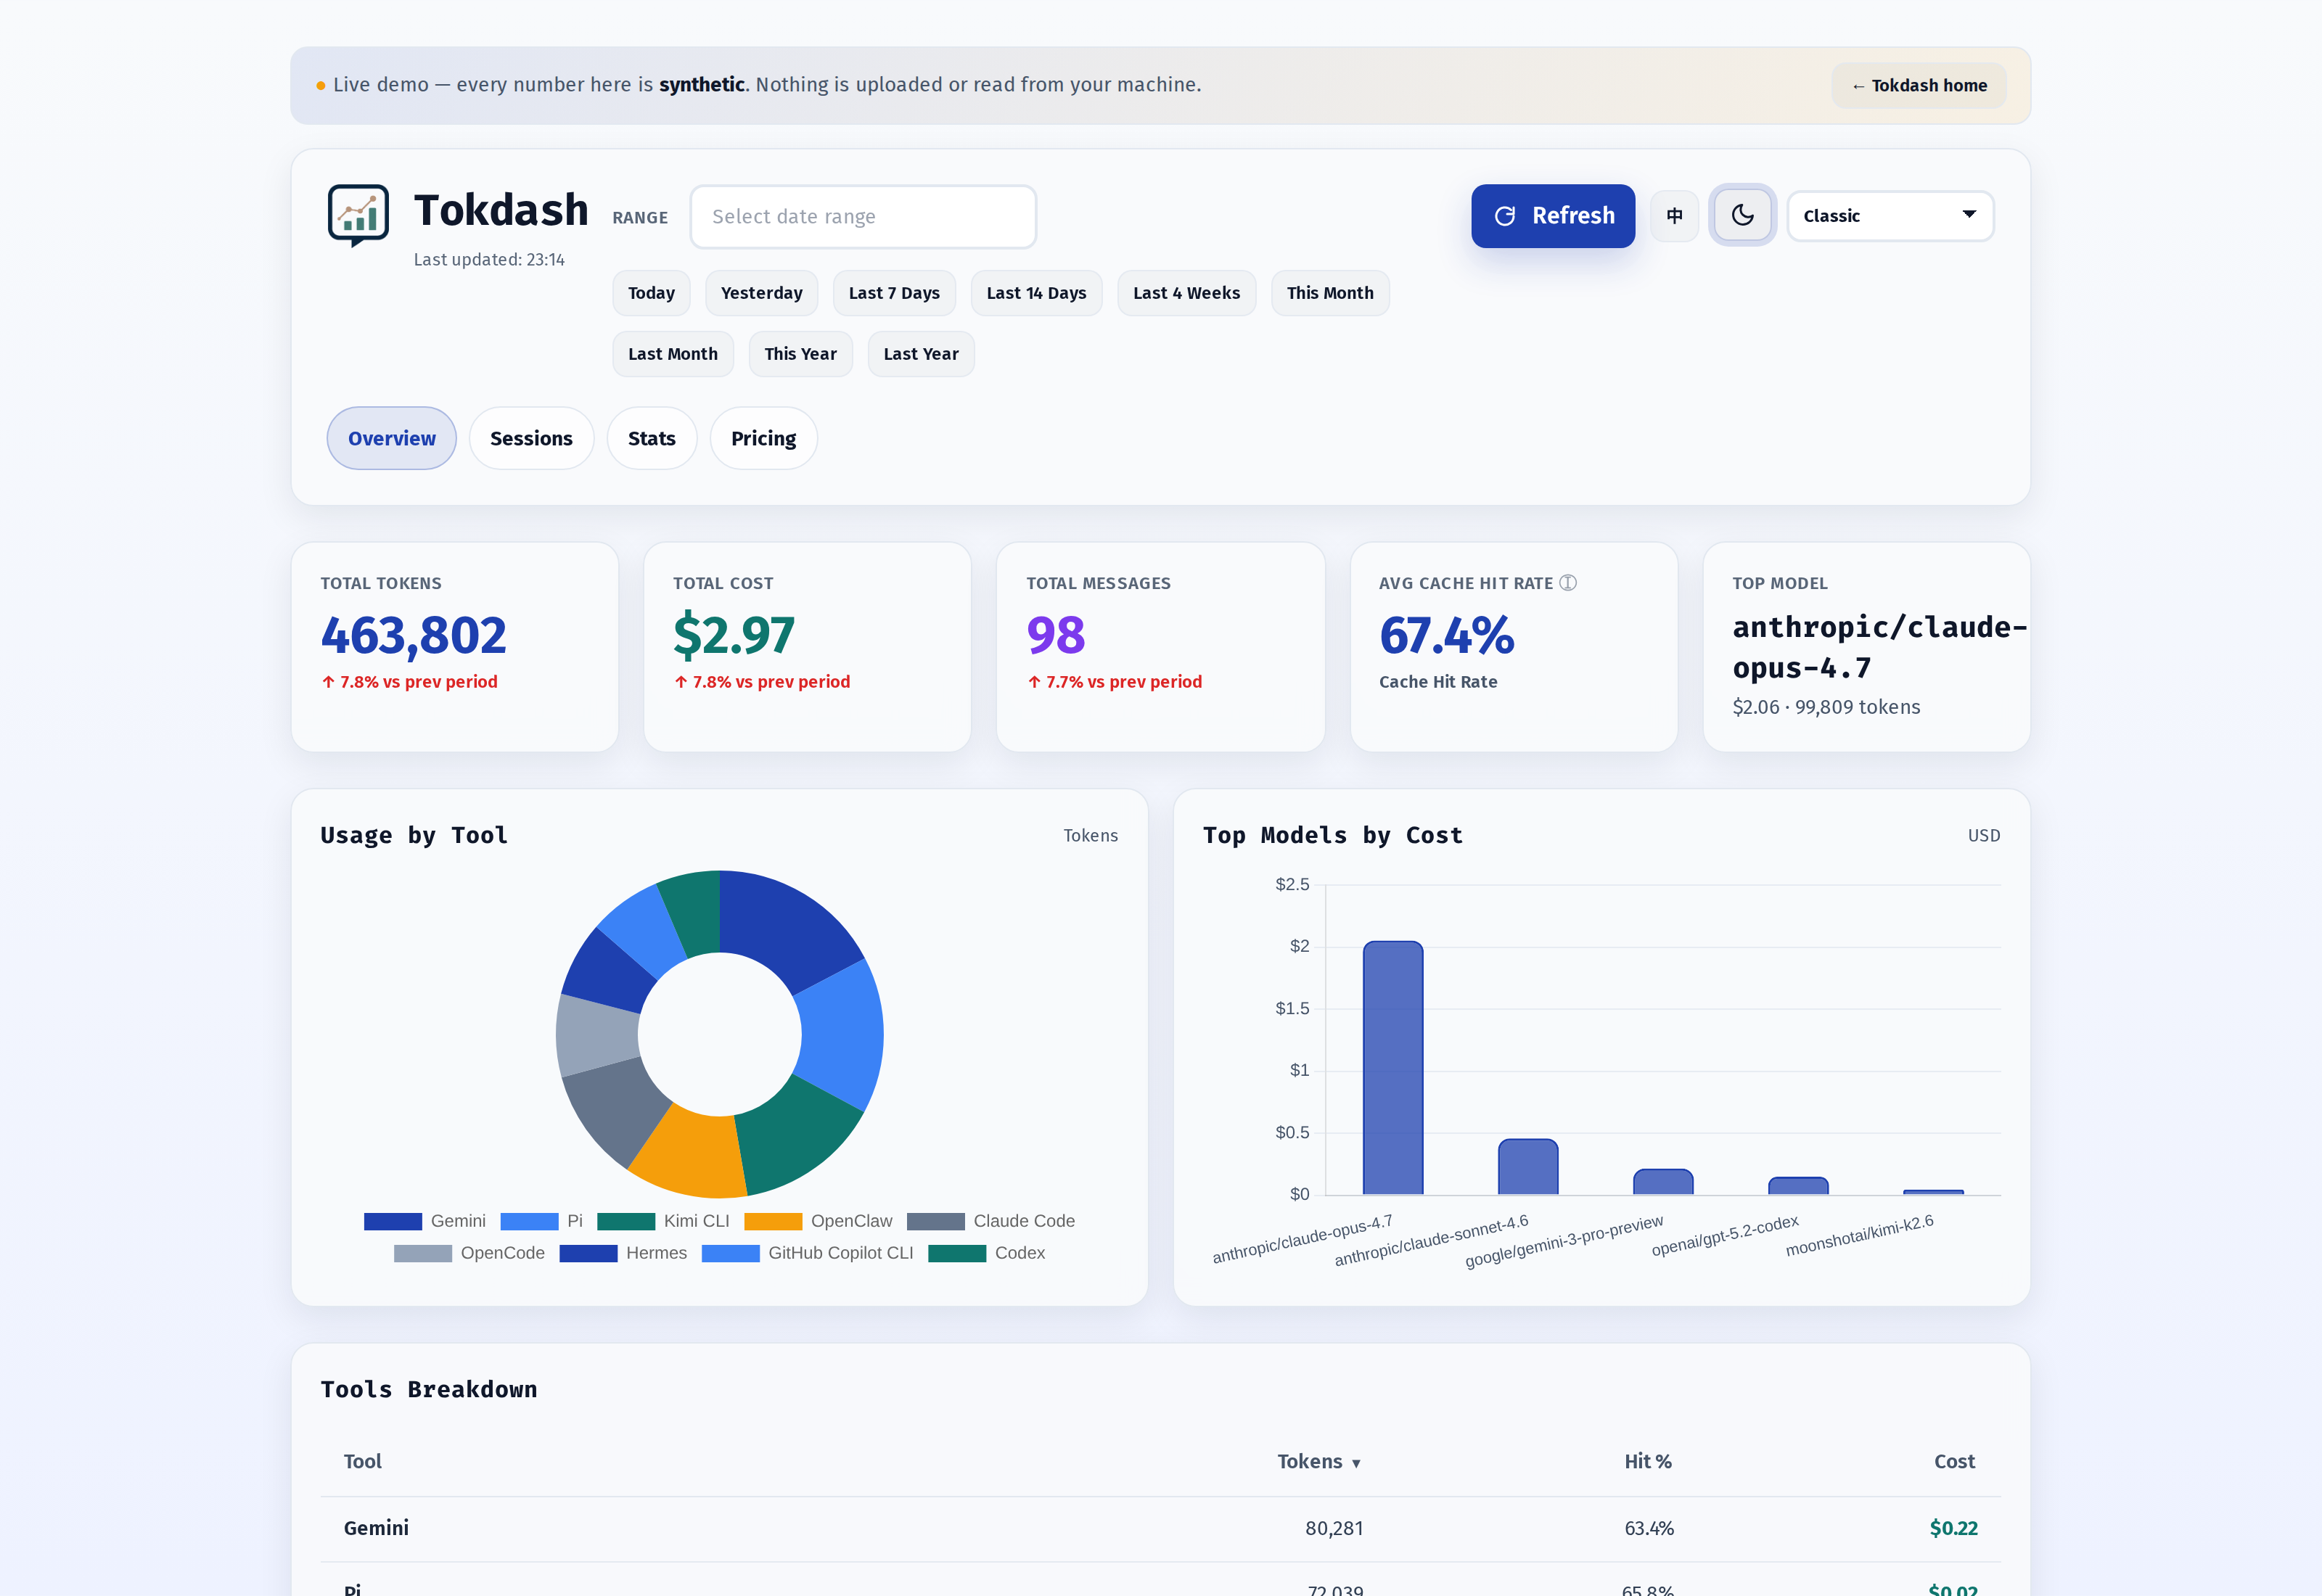Select the Yesterday range preset
This screenshot has height=1596, width=2322.
point(761,293)
